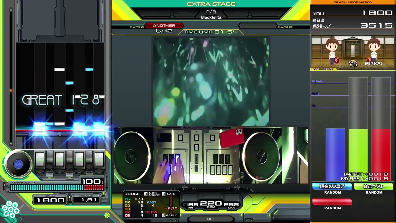Click the AUTO ADJUST value box showing 0
Image resolution: width=396 pixels, height=223 pixels.
(x=146, y=194)
